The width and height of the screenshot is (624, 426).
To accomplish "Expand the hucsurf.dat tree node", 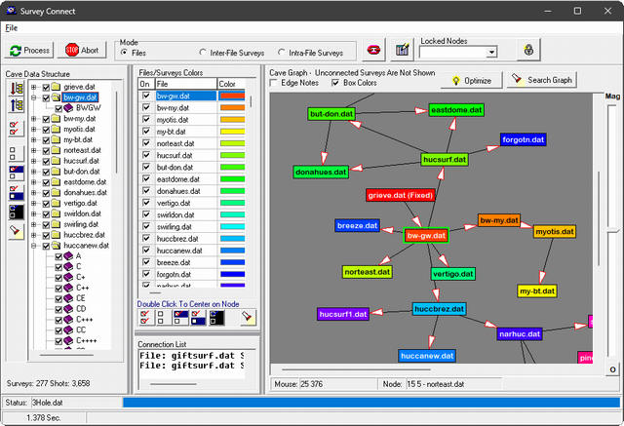I will point(34,161).
